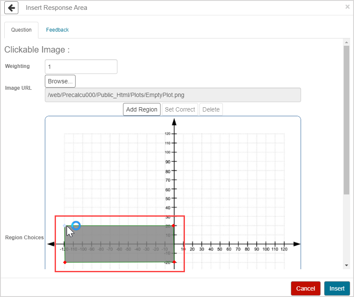Open the Feedback tab
The height and width of the screenshot is (297, 354).
(x=57, y=30)
